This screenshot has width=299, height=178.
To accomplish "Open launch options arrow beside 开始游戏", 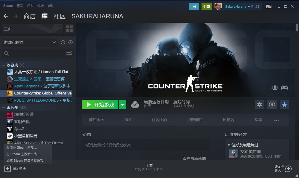I will point(122,105).
